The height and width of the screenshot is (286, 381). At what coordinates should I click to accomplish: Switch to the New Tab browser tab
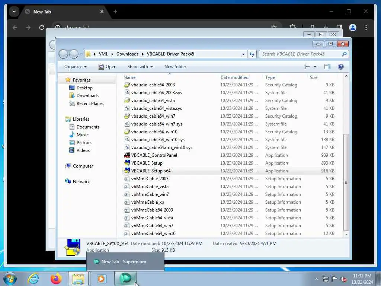[65, 12]
